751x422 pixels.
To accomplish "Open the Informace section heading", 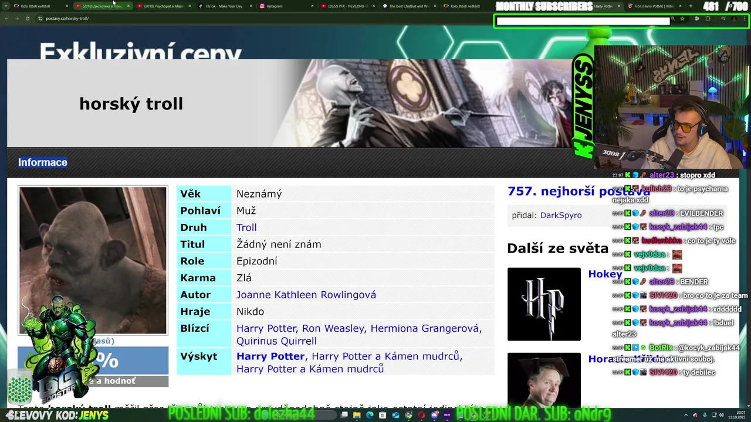I will click(43, 162).
